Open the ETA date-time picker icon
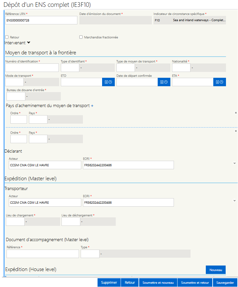Viewport: 238px width, 287px height. point(219,82)
